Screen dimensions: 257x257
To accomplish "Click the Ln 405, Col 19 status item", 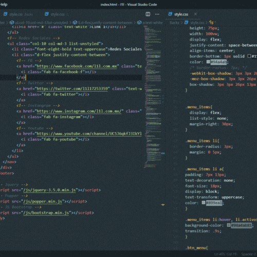I will [x=226, y=254].
